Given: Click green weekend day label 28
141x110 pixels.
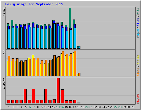Looking at the screenshot, I should coord(120,107).
